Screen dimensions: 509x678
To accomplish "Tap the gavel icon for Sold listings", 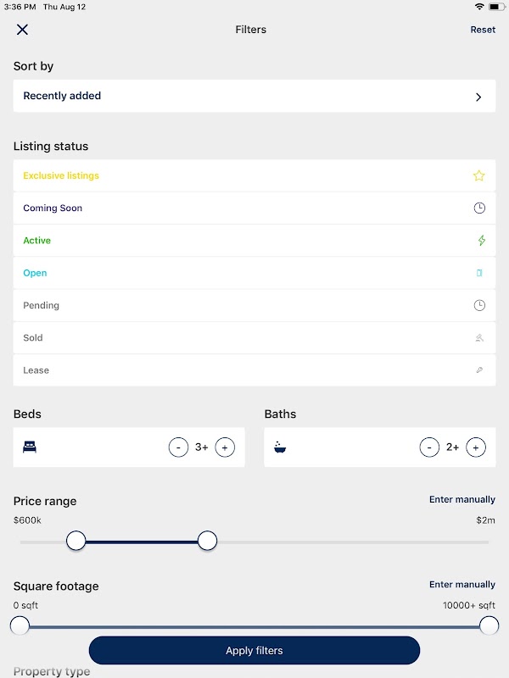I will pos(479,338).
